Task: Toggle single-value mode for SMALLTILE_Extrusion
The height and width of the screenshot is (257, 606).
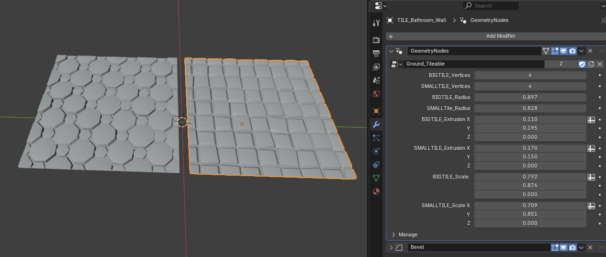Action: pos(591,148)
